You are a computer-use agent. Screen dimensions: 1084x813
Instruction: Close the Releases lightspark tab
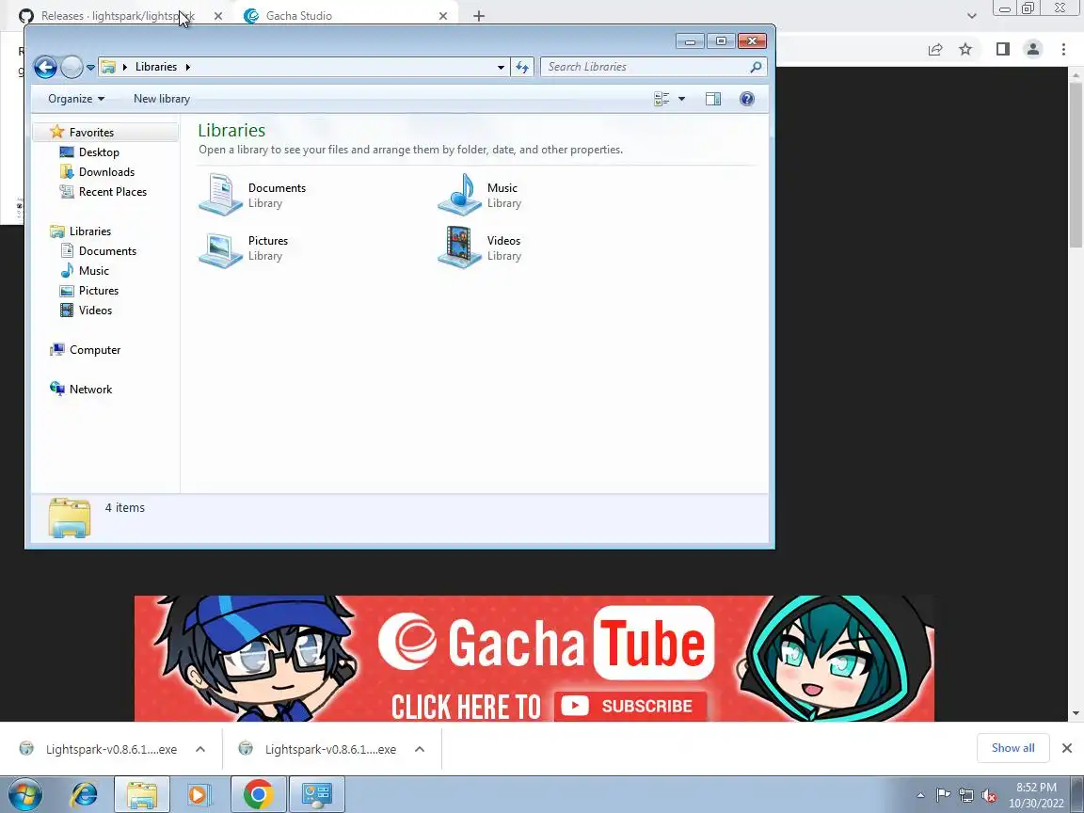click(x=217, y=16)
